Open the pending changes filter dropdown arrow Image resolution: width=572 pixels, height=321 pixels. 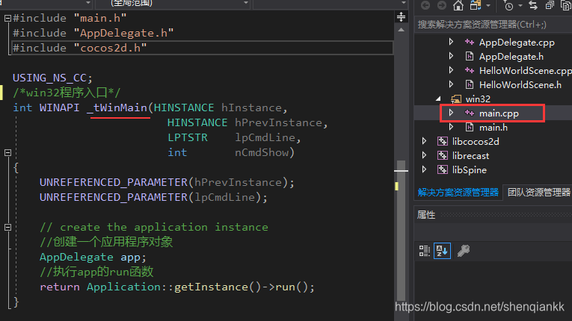tap(520, 5)
